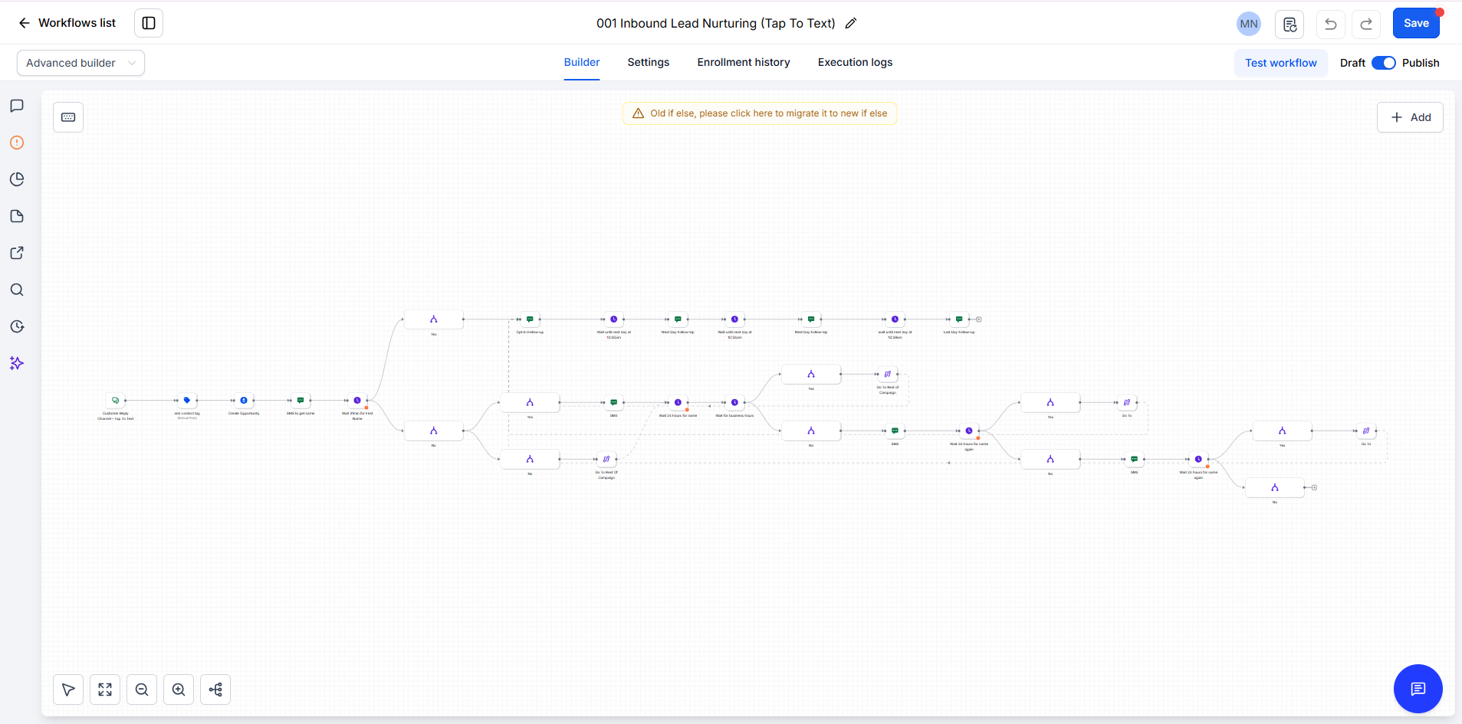
Task: Switch to the Builder tab
Action: point(582,62)
